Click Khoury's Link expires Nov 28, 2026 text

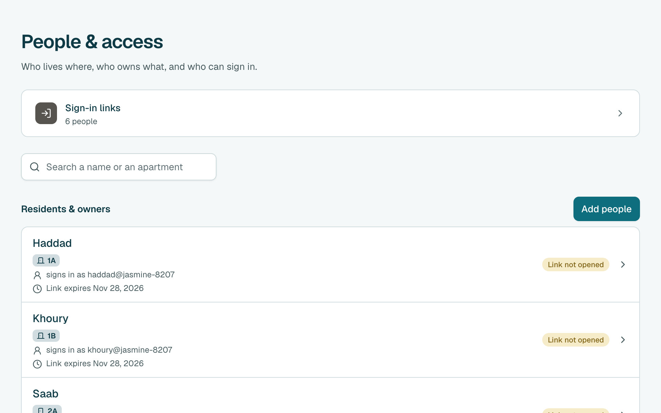pos(95,363)
